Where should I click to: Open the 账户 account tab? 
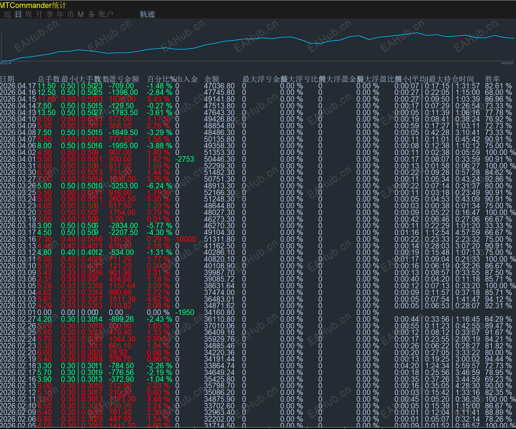pos(105,14)
